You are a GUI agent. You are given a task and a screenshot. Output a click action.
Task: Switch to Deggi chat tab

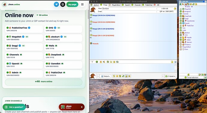coord(104,5)
